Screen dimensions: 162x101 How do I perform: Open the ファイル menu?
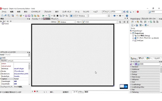tap(4, 12)
